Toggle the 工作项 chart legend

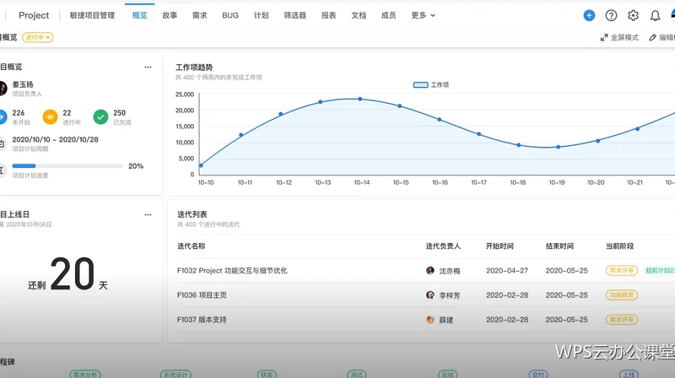[x=431, y=85]
